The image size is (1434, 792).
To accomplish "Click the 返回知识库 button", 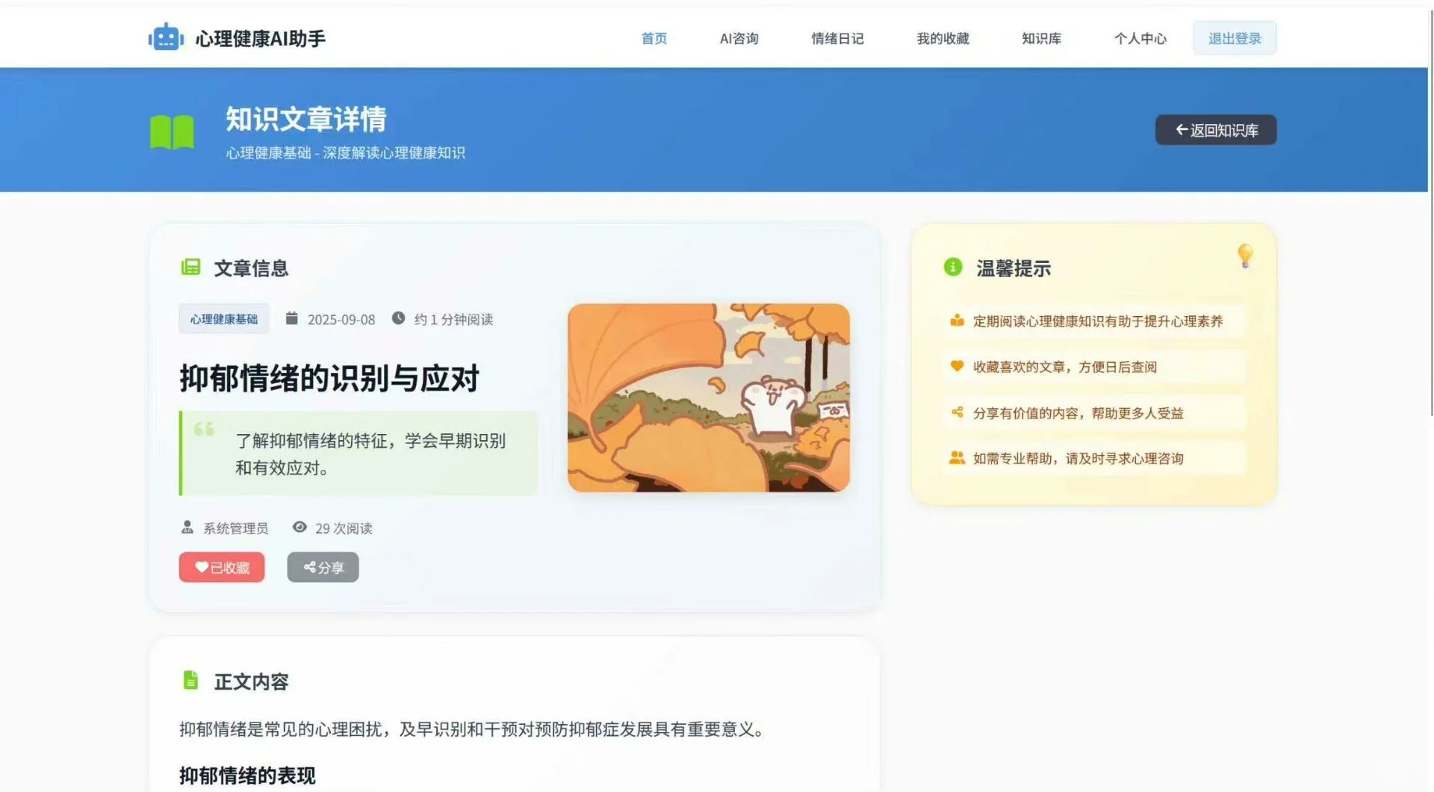I will [x=1215, y=129].
